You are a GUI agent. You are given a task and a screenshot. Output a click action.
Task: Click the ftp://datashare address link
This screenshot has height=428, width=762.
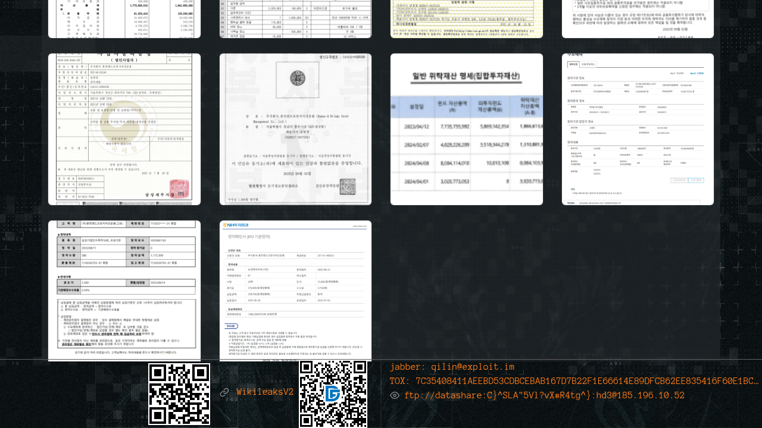point(544,395)
